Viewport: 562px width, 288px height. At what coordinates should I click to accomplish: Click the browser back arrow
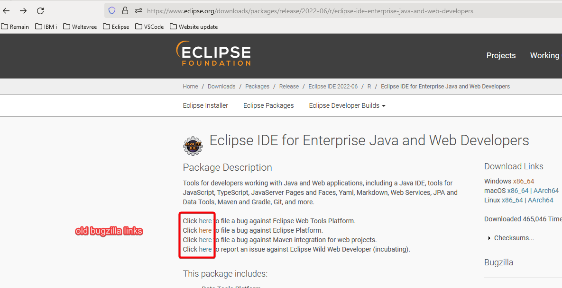7,10
